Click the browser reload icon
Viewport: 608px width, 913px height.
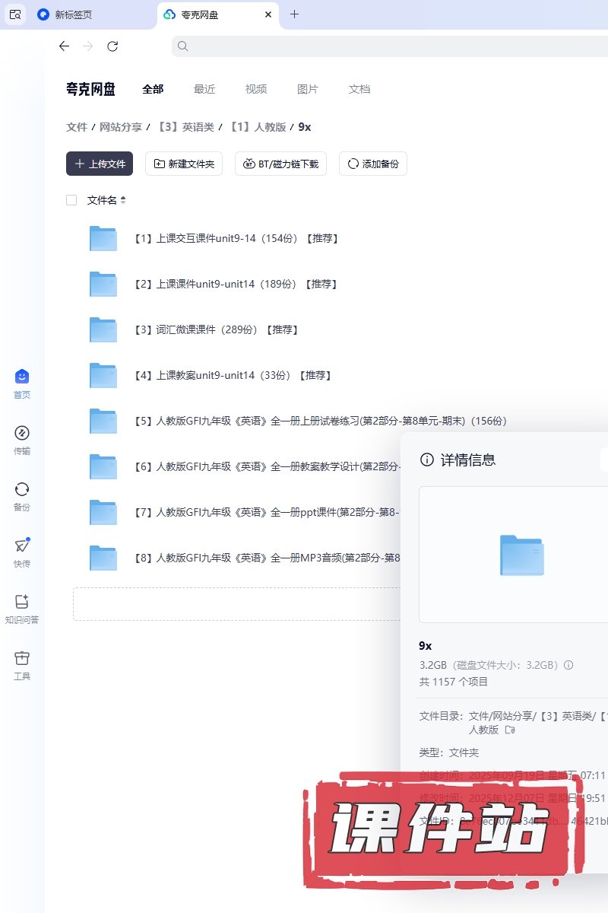(x=112, y=46)
